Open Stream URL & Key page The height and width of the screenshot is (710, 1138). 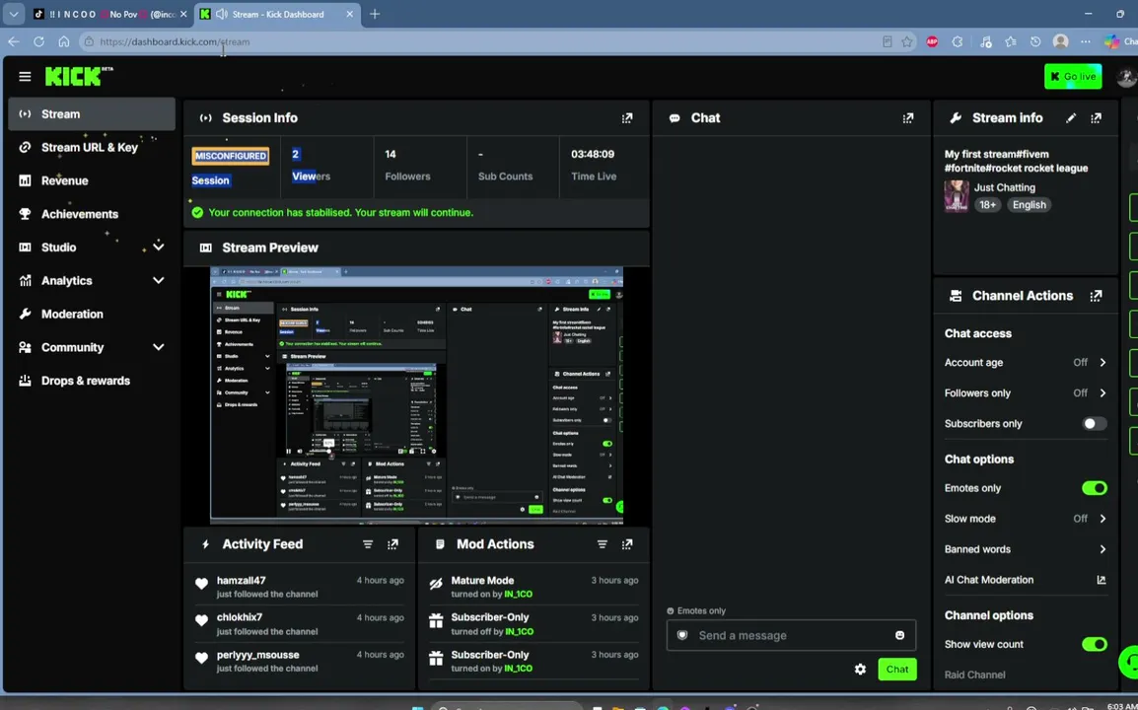92,147
